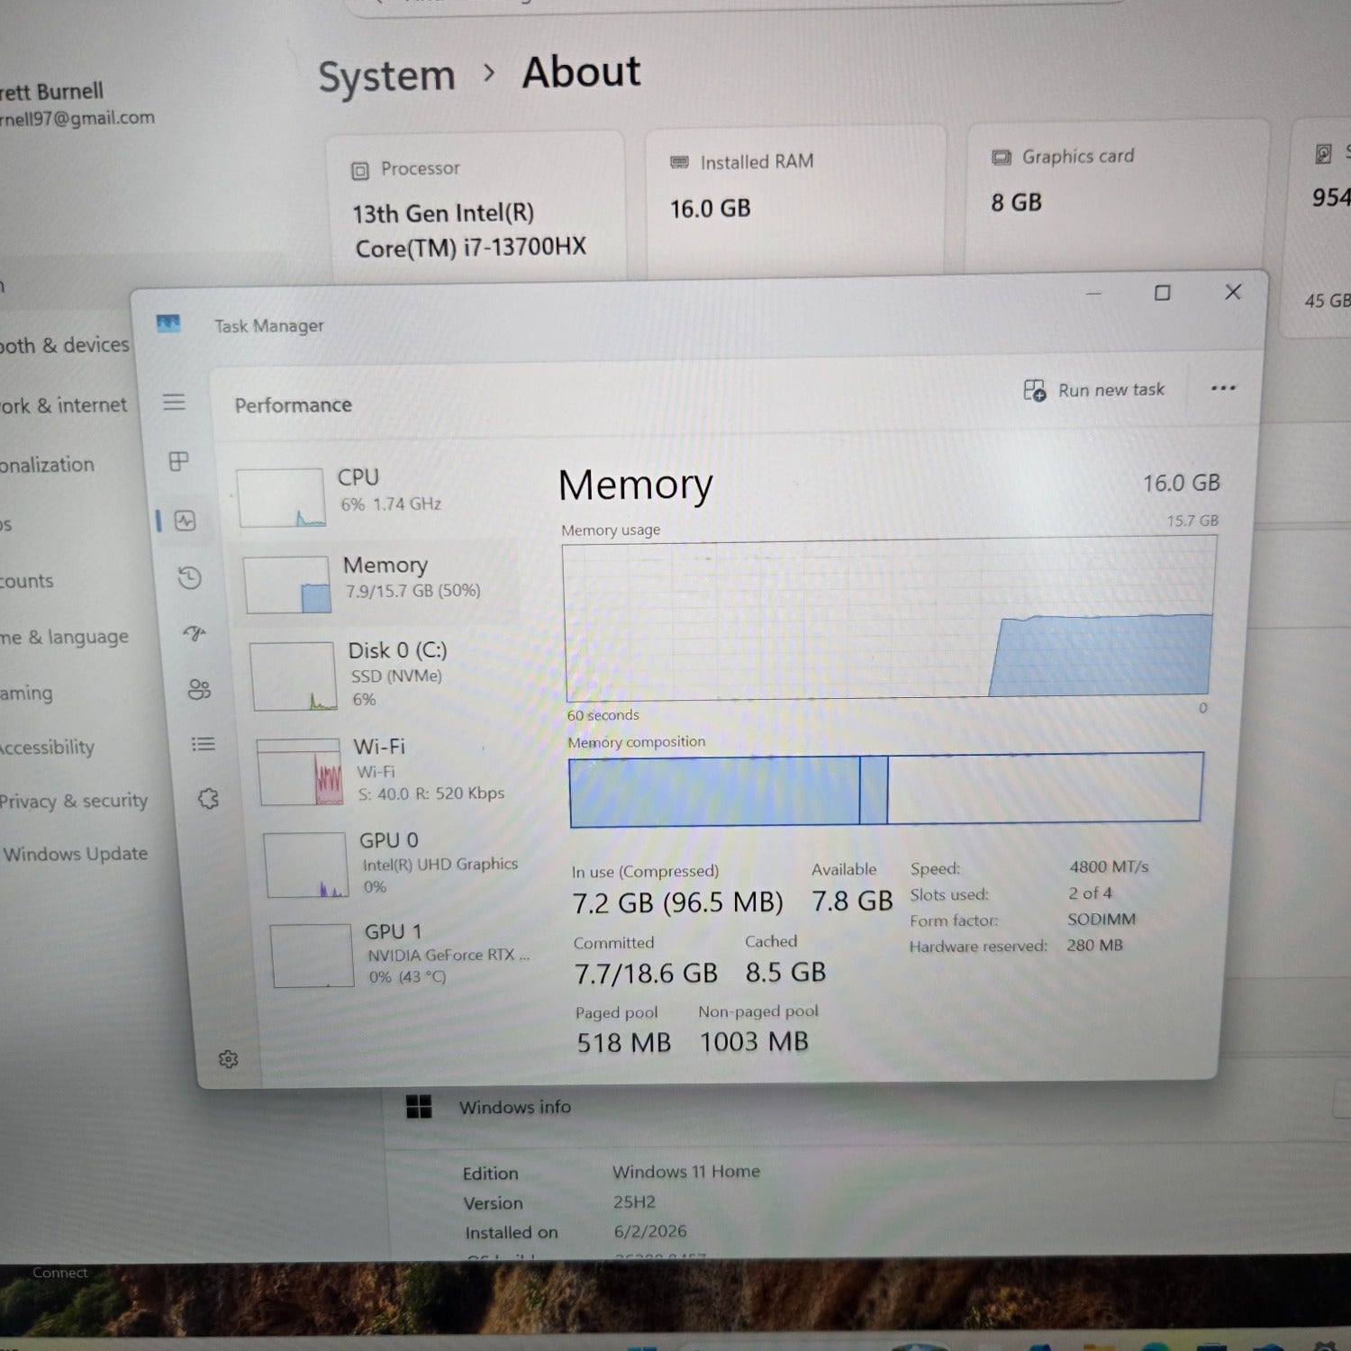This screenshot has height=1351, width=1351.
Task: Click the Burnell account profile name
Action: pyautogui.click(x=51, y=92)
